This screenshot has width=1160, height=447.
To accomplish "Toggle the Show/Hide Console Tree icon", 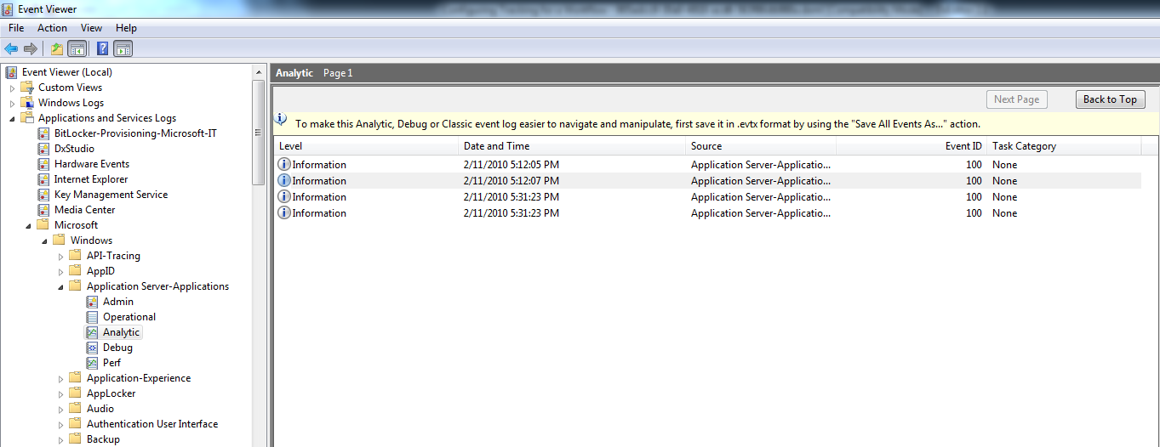I will pos(77,49).
